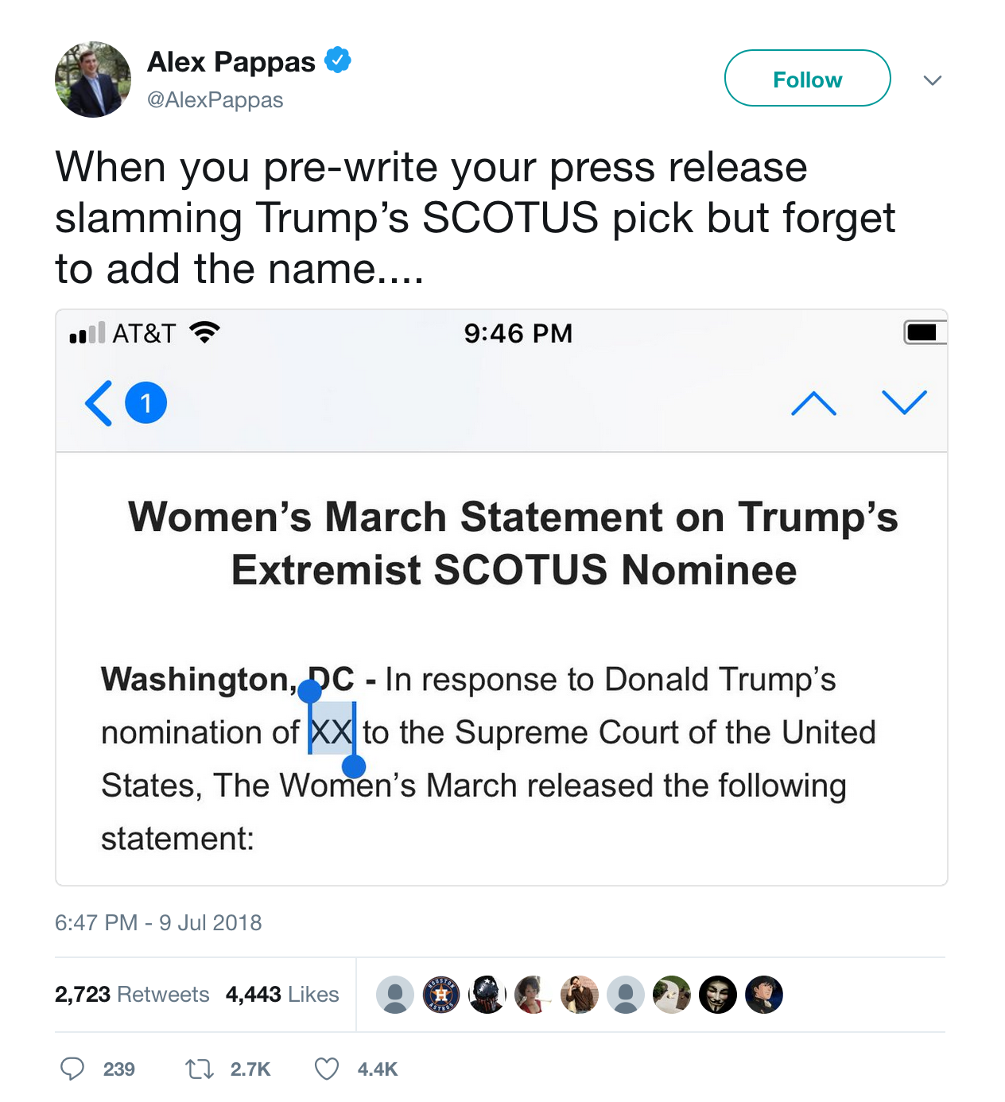Open the 6:47 PM - 9 Jul 2018 timestamp
This screenshot has height=1102, width=1005.
click(x=158, y=922)
